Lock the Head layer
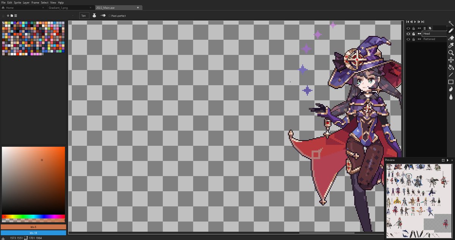 [x=414, y=34]
